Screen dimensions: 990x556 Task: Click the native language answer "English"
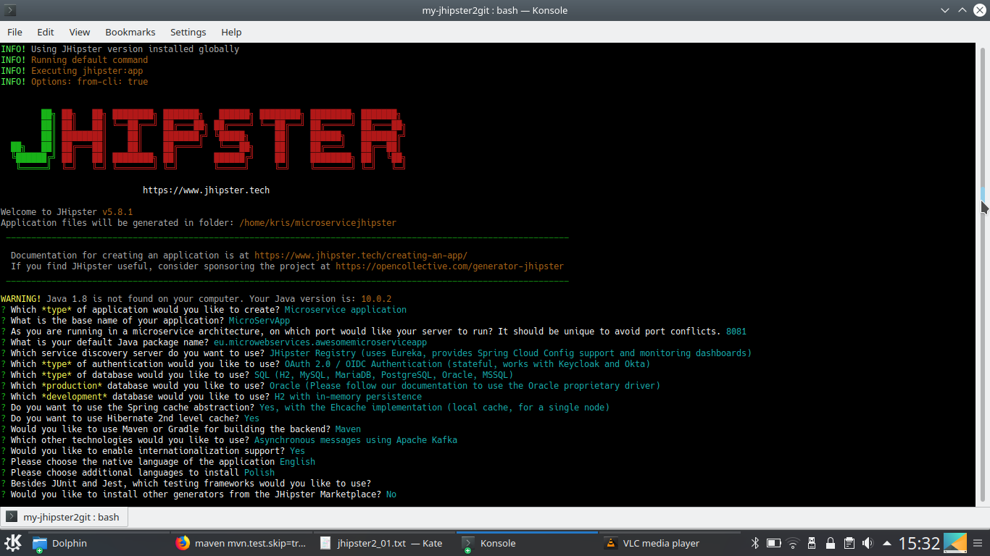[x=297, y=462]
